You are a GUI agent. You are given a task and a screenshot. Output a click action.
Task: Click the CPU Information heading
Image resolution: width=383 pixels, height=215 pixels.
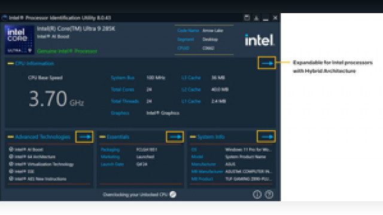(x=35, y=63)
